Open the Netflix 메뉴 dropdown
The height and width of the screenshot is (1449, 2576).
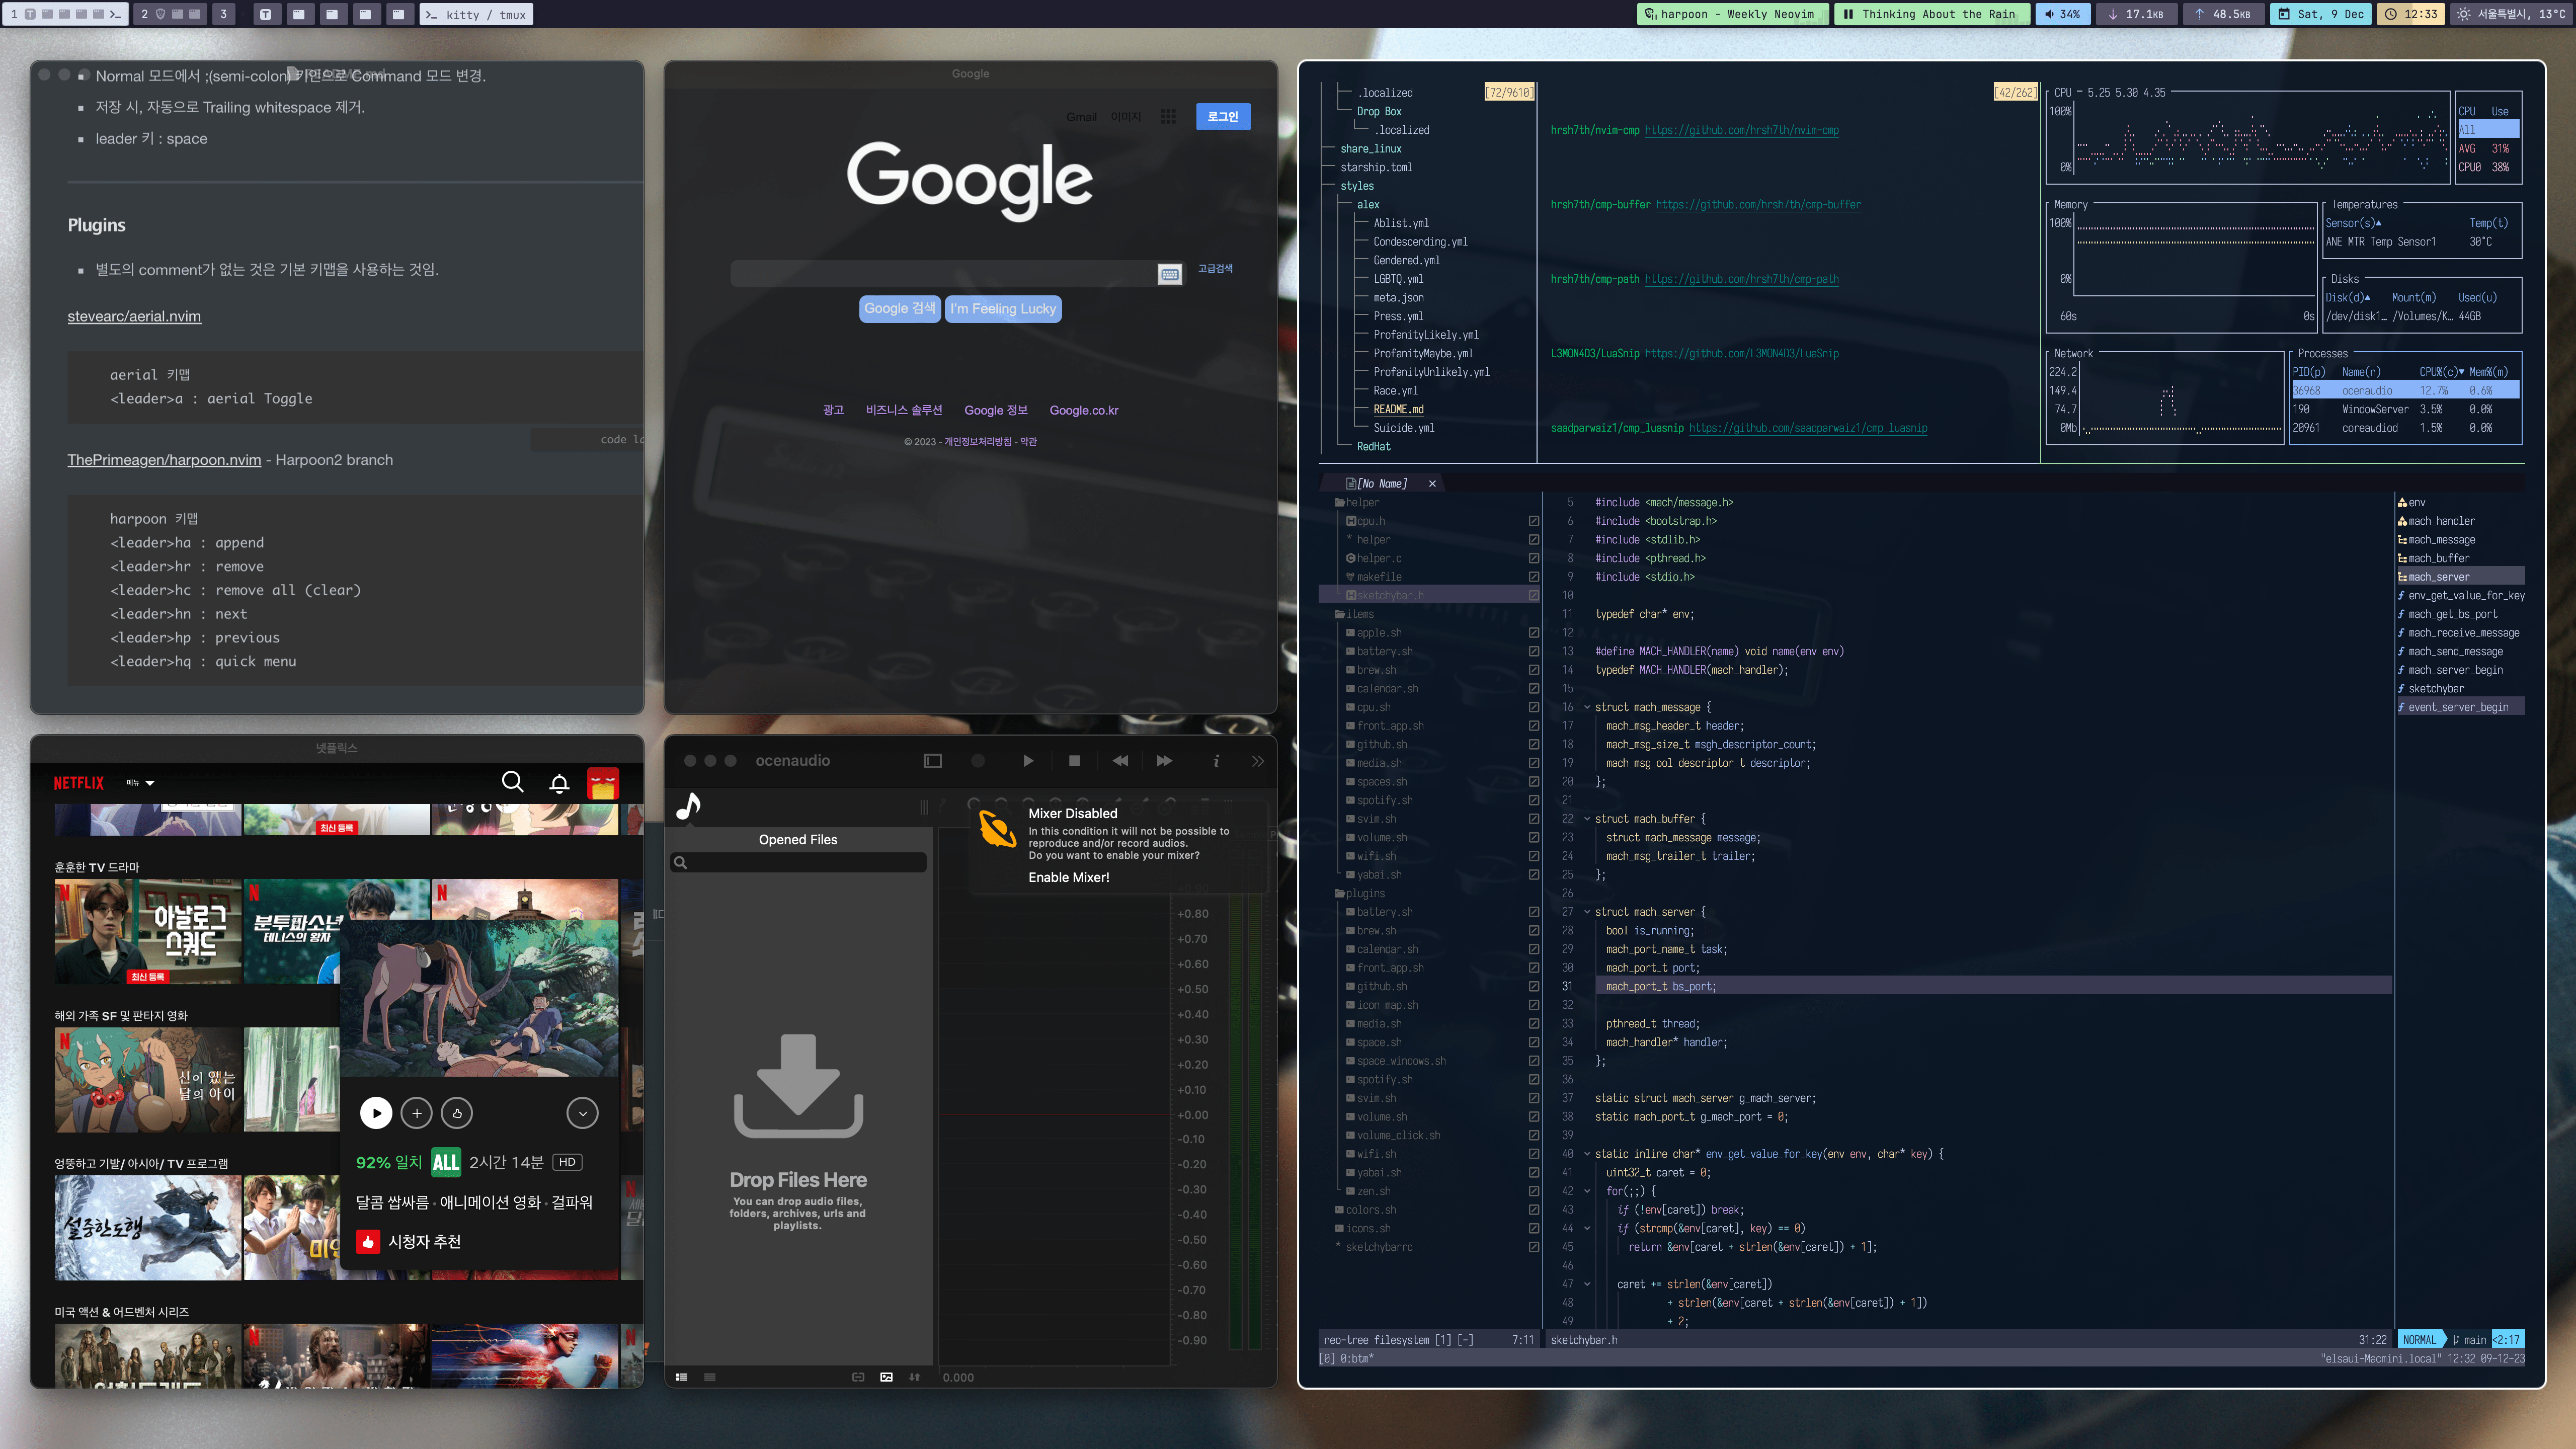click(141, 783)
